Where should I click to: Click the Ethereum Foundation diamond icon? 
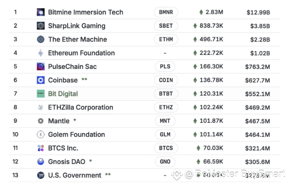click(41, 53)
